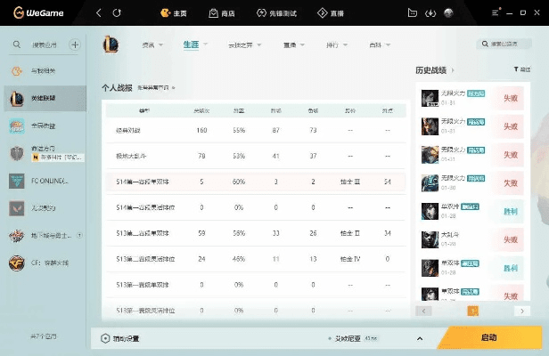The image size is (549, 356).
Task: Open the promo tag under 命运方舟
Action: pyautogui.click(x=58, y=158)
